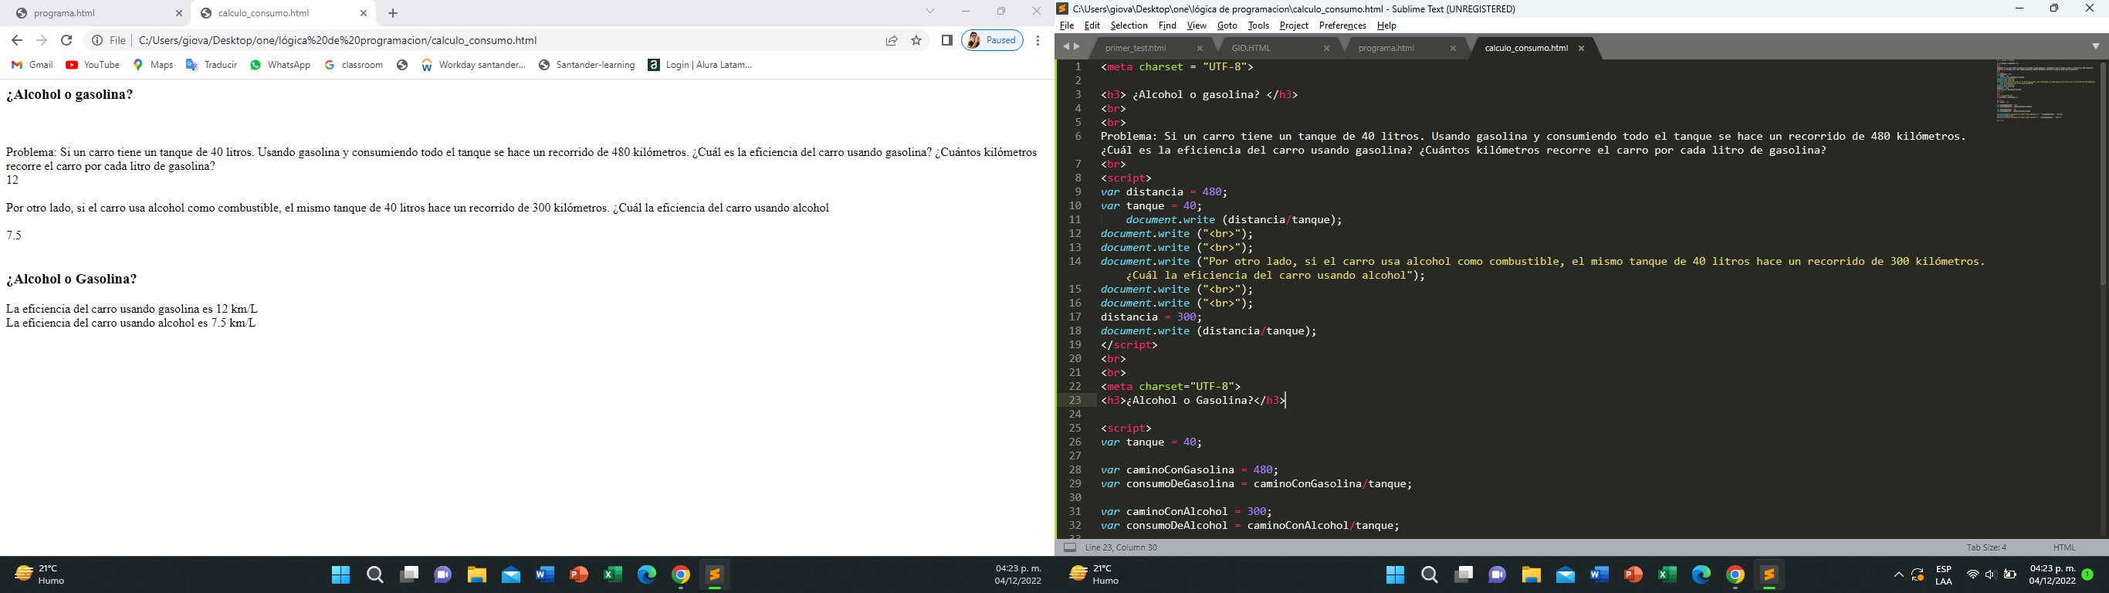This screenshot has height=593, width=2109.
Task: Switch to the GIO.HTML editor tab
Action: coord(1251,49)
